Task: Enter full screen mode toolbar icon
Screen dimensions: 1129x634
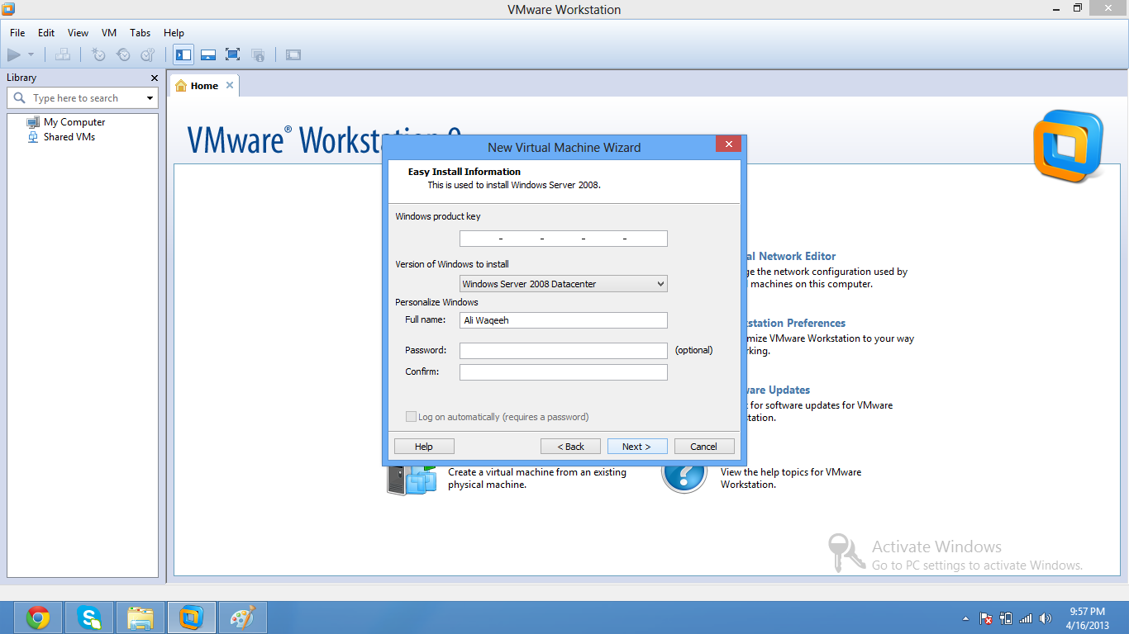Action: coord(233,55)
